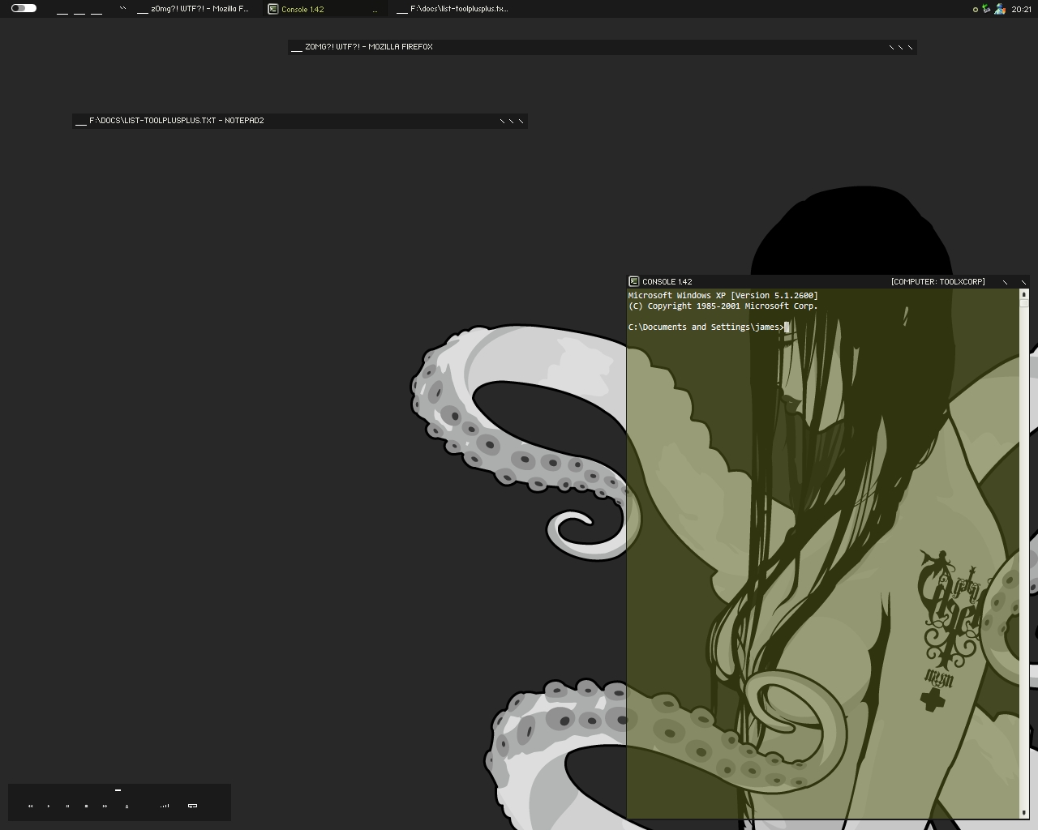Pause playback in the media player
The height and width of the screenshot is (830, 1038).
click(x=67, y=806)
